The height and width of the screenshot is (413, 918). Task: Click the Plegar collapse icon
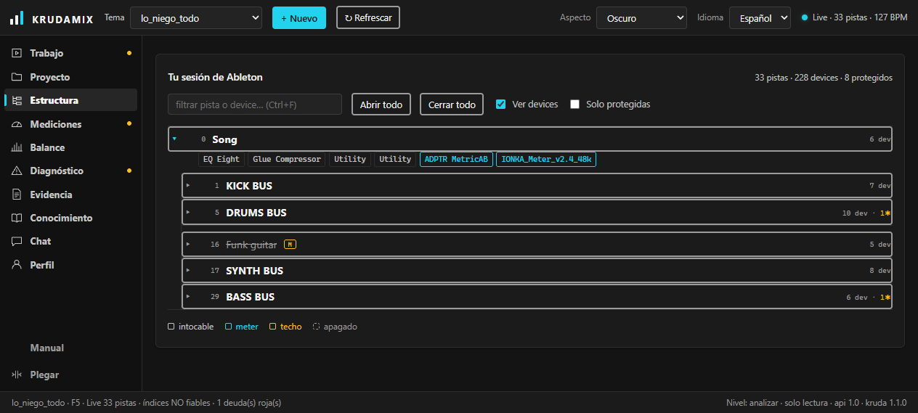[x=17, y=375]
